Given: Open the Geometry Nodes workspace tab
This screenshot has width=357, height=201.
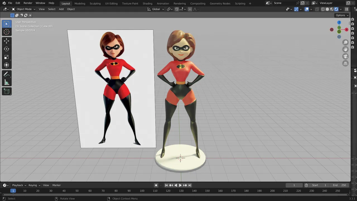Looking at the screenshot, I should click(x=220, y=3).
